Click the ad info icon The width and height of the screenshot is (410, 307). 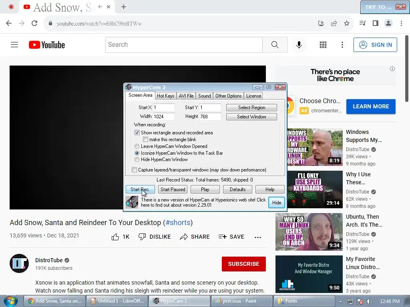coord(392,69)
